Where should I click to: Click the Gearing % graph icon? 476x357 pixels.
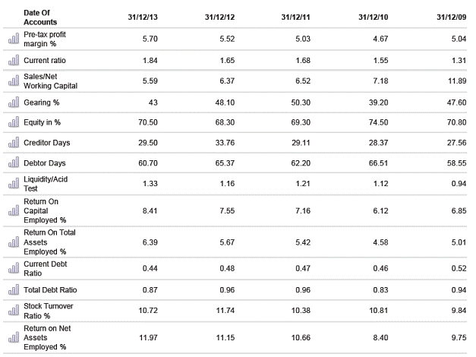coord(13,102)
